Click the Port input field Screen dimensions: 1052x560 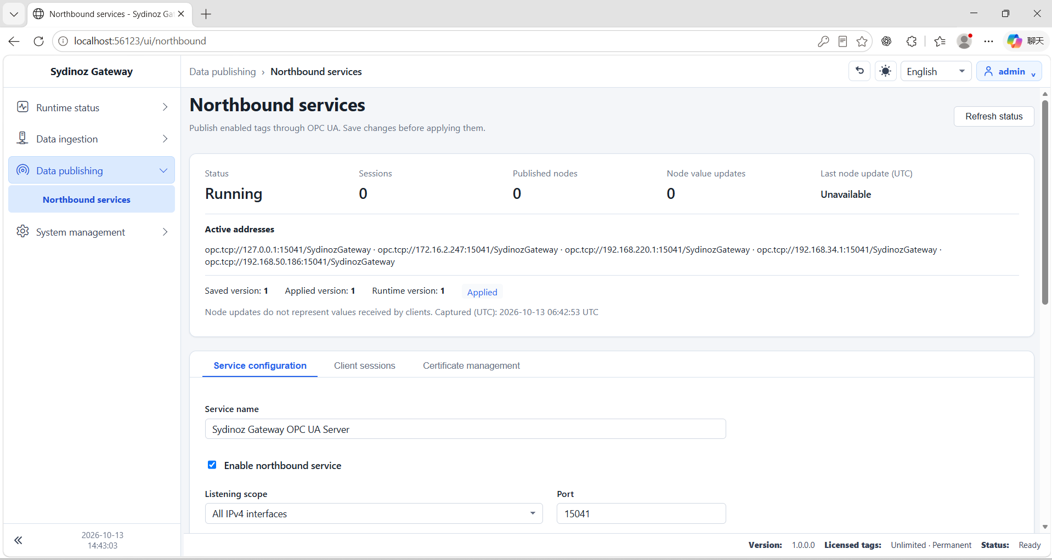pyautogui.click(x=641, y=513)
